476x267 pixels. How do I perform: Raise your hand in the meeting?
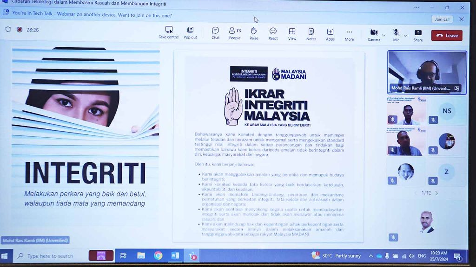tap(254, 32)
